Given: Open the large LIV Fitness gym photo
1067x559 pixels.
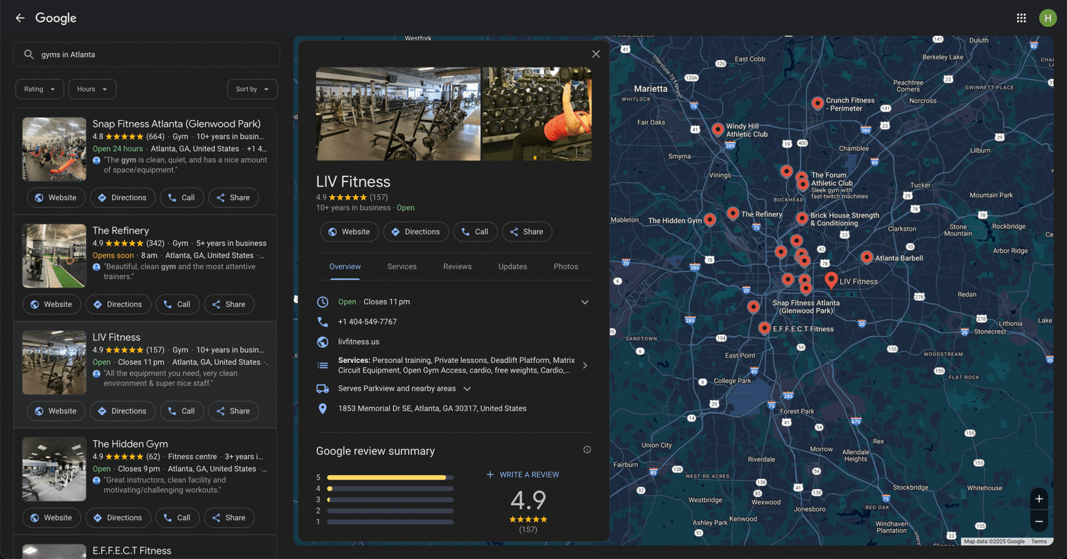Looking at the screenshot, I should coord(398,113).
